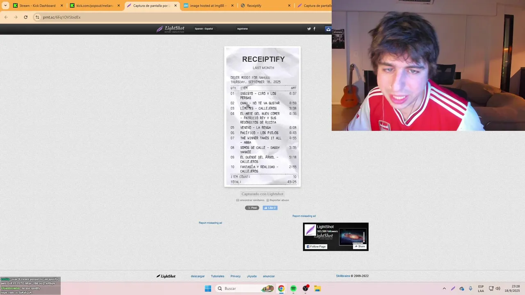The height and width of the screenshot is (295, 525).
Task: Open LightShot Facebook icon in header
Action: (x=314, y=29)
